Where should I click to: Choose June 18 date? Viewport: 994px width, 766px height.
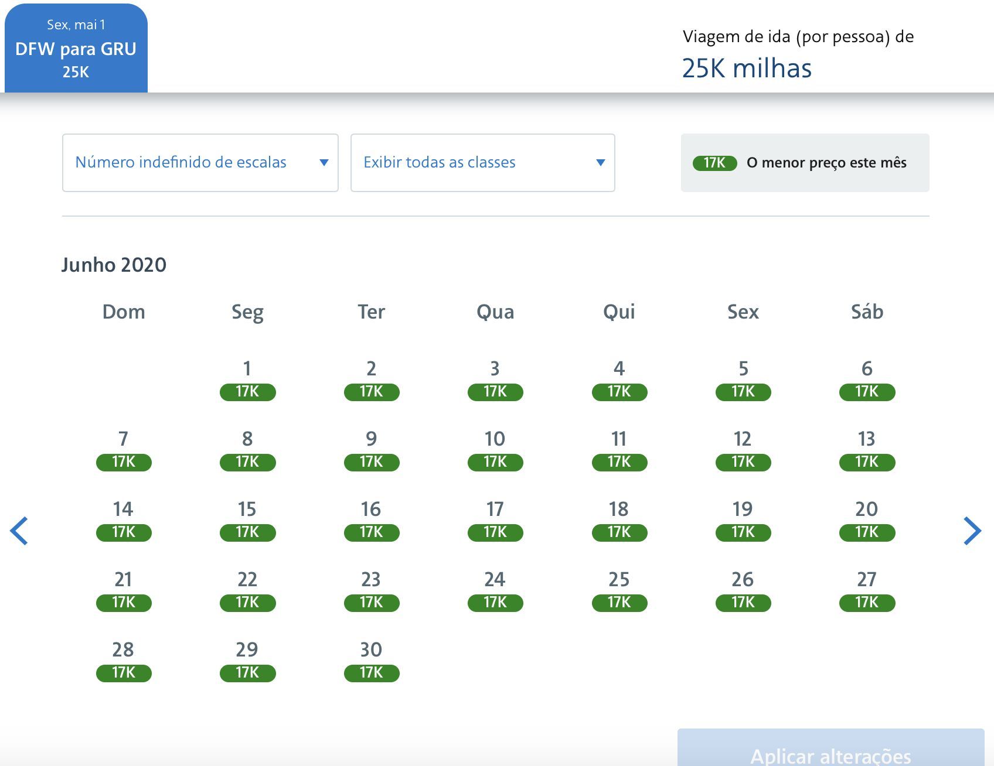pos(619,520)
